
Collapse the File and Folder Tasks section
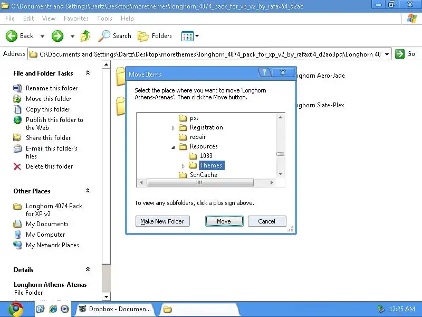pyautogui.click(x=88, y=73)
